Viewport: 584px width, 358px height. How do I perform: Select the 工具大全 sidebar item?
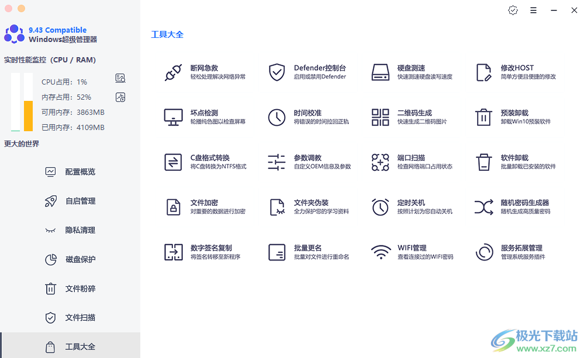coord(70,346)
